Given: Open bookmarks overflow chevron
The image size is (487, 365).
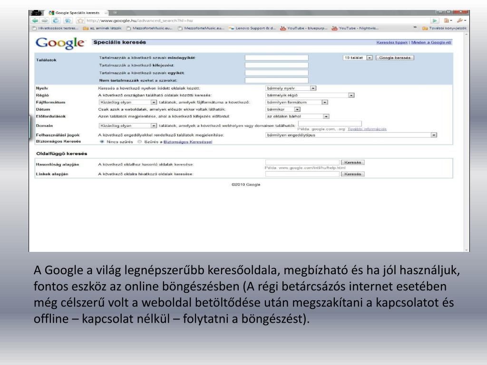Looking at the screenshot, I should pyautogui.click(x=415, y=28).
